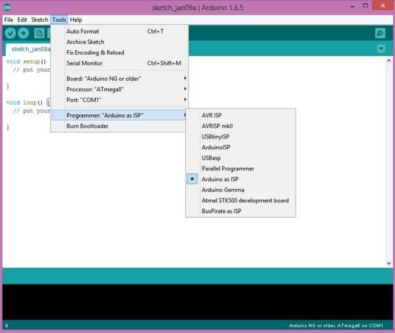Expand the Processor ATmega8 submenu
The image size is (395, 333).
tap(119, 89)
